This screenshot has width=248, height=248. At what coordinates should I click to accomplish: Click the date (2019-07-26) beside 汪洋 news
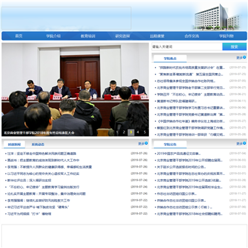click(139, 154)
